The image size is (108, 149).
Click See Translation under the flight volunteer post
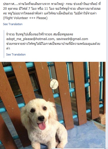(x=13, y=24)
